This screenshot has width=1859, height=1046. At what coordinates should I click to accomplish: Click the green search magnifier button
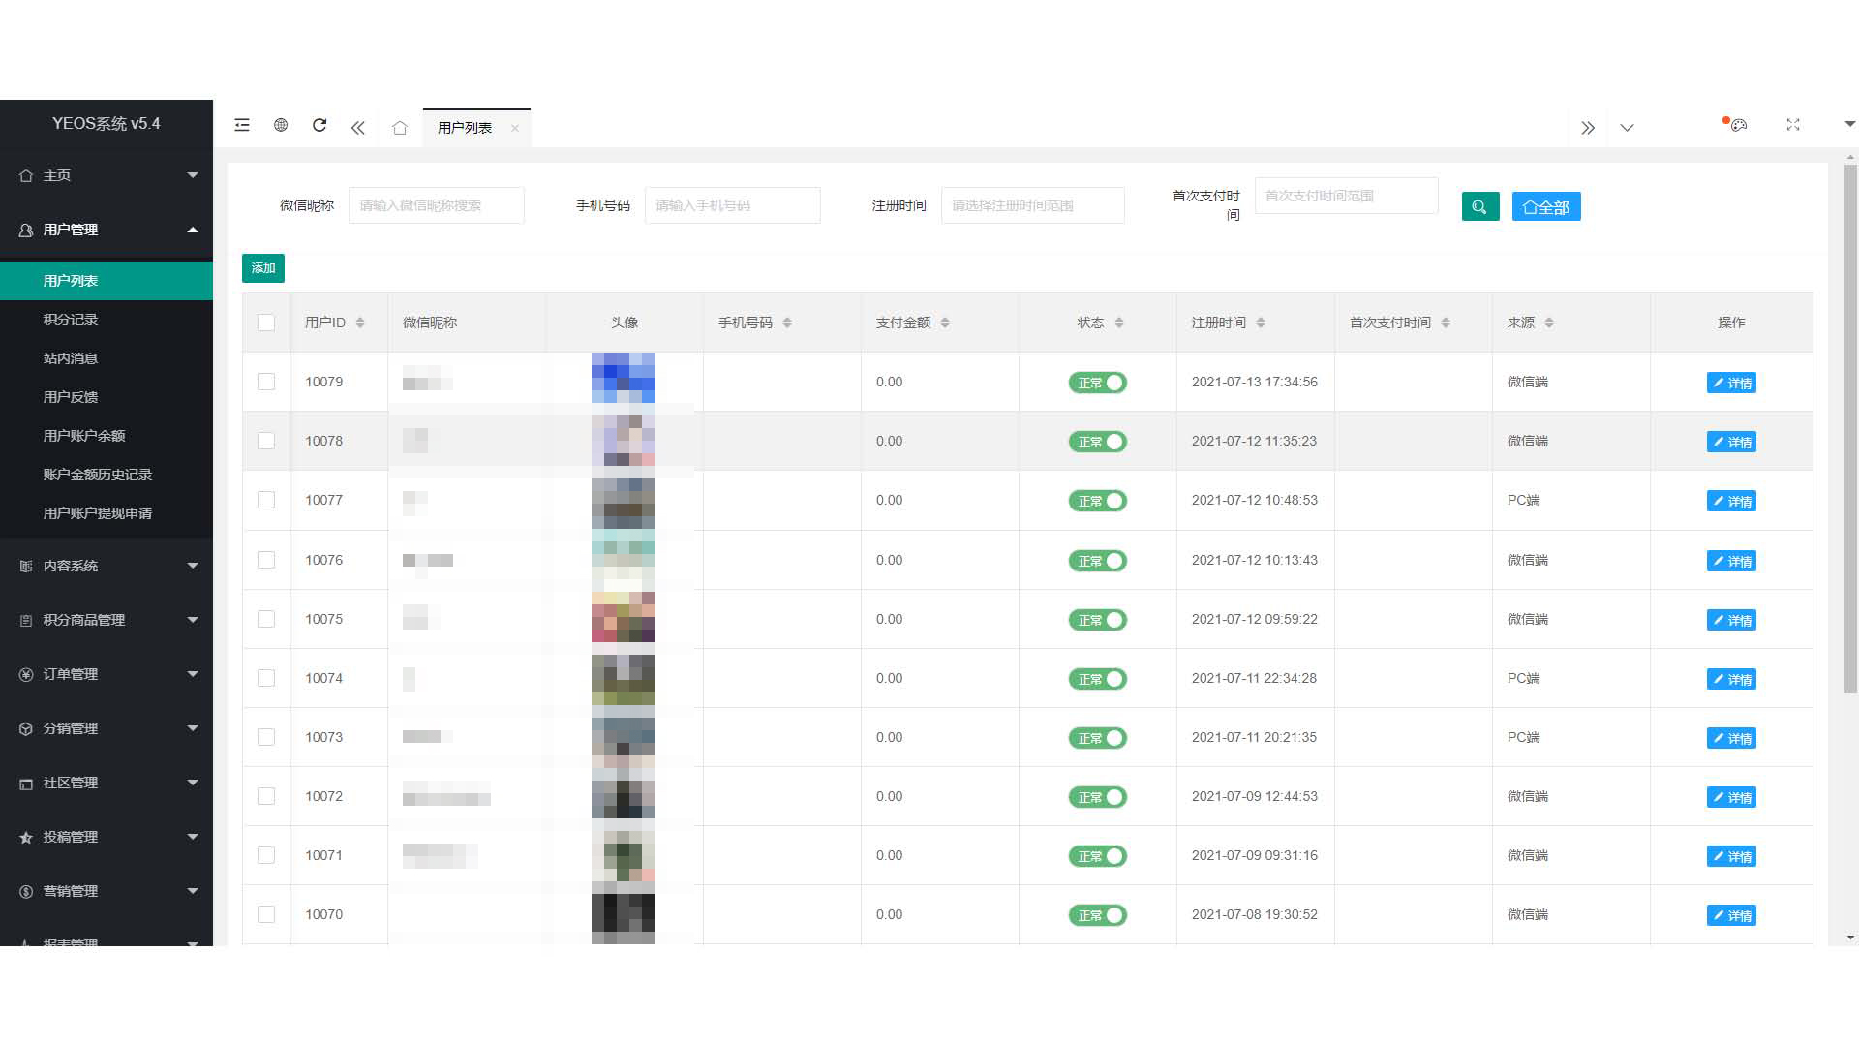1480,206
